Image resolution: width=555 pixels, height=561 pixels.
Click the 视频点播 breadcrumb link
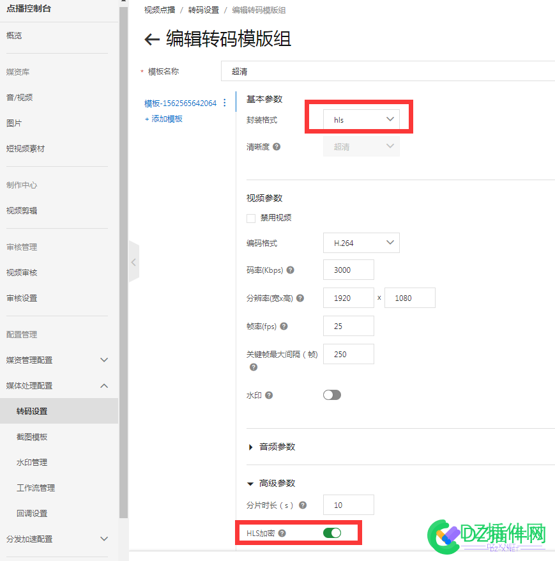pos(160,10)
